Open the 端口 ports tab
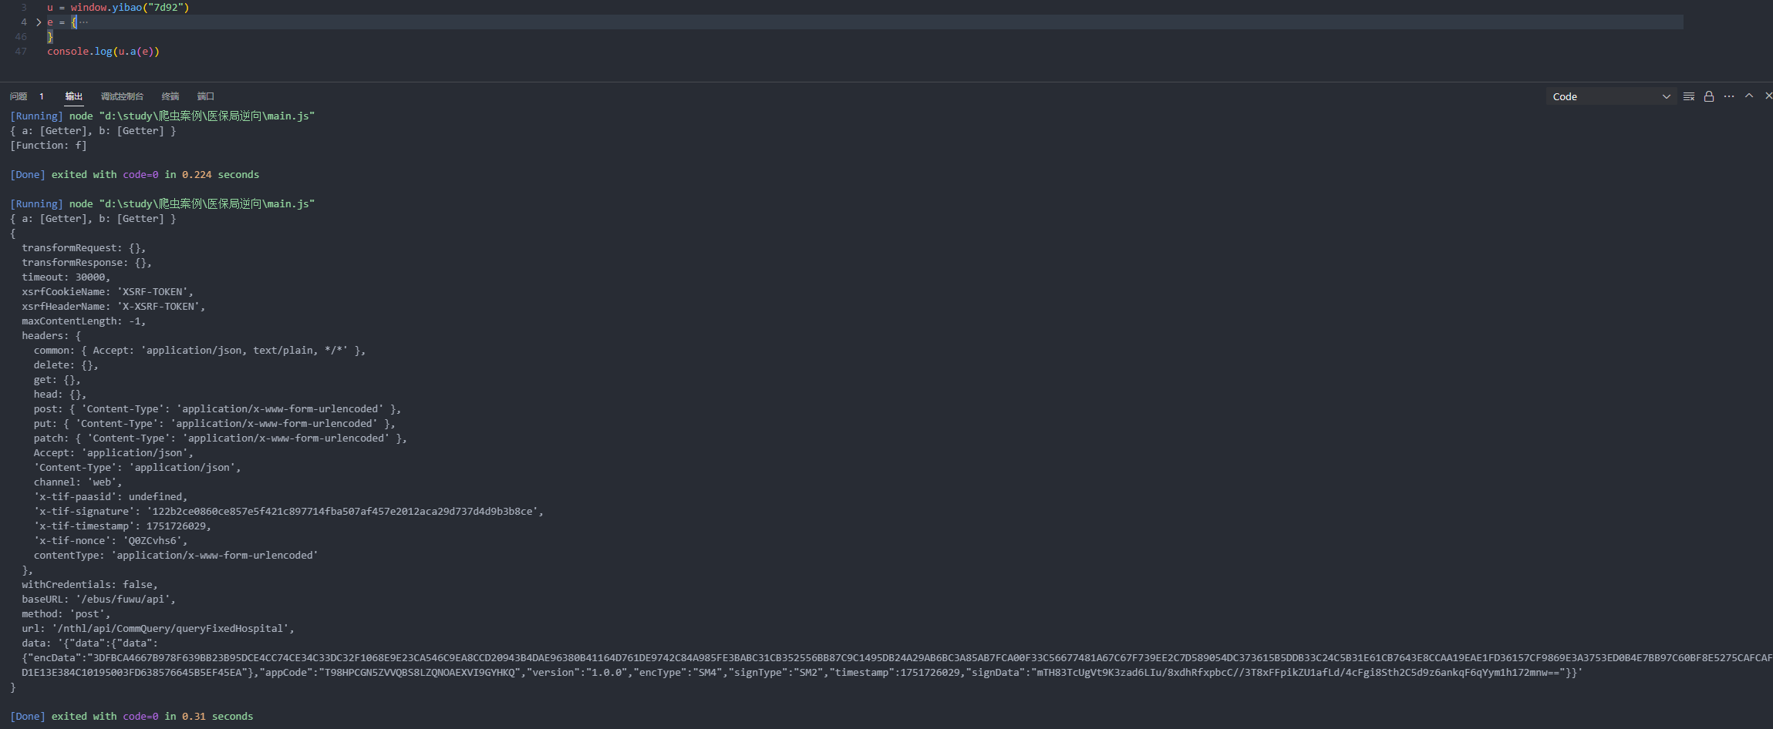1773x729 pixels. point(206,96)
